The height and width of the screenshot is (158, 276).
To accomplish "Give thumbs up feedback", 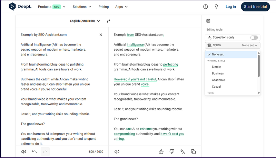I will coord(161,151).
